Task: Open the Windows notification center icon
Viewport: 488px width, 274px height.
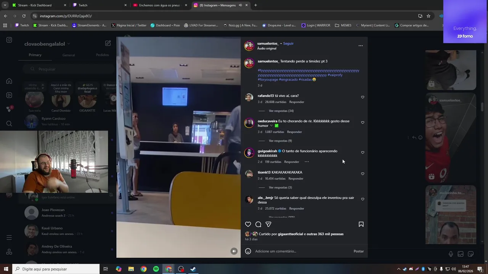Action: 480,269
